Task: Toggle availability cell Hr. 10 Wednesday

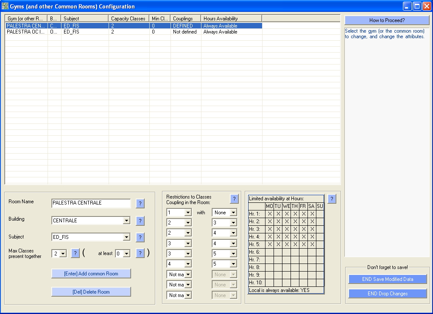Action: (x=287, y=283)
